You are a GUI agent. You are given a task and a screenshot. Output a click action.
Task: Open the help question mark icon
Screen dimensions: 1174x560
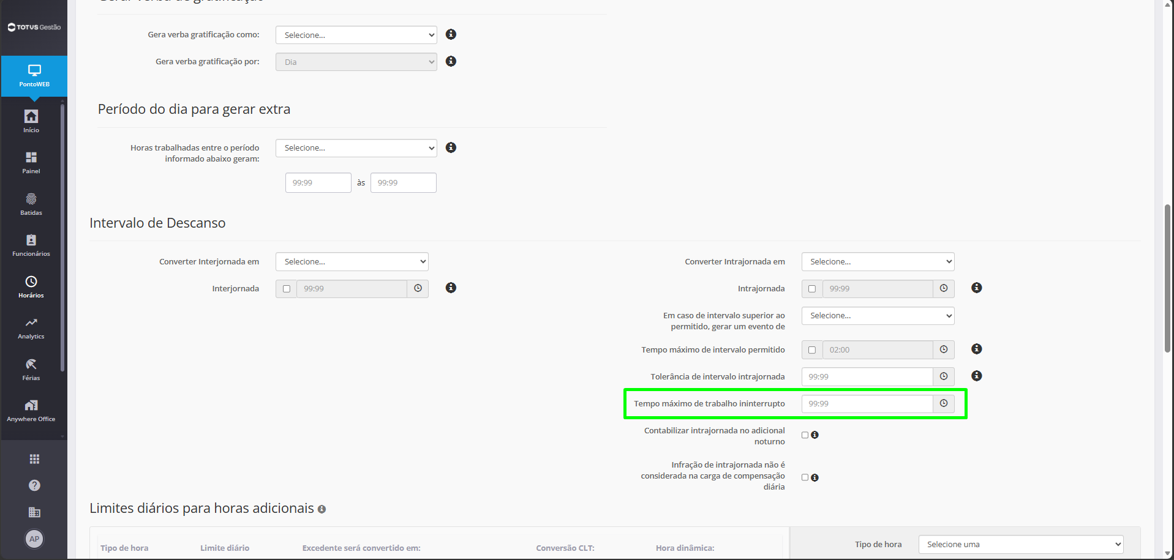pos(34,485)
